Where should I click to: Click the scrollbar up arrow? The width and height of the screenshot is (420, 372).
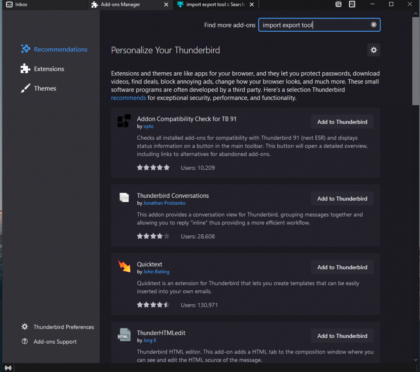pyautogui.click(x=415, y=13)
